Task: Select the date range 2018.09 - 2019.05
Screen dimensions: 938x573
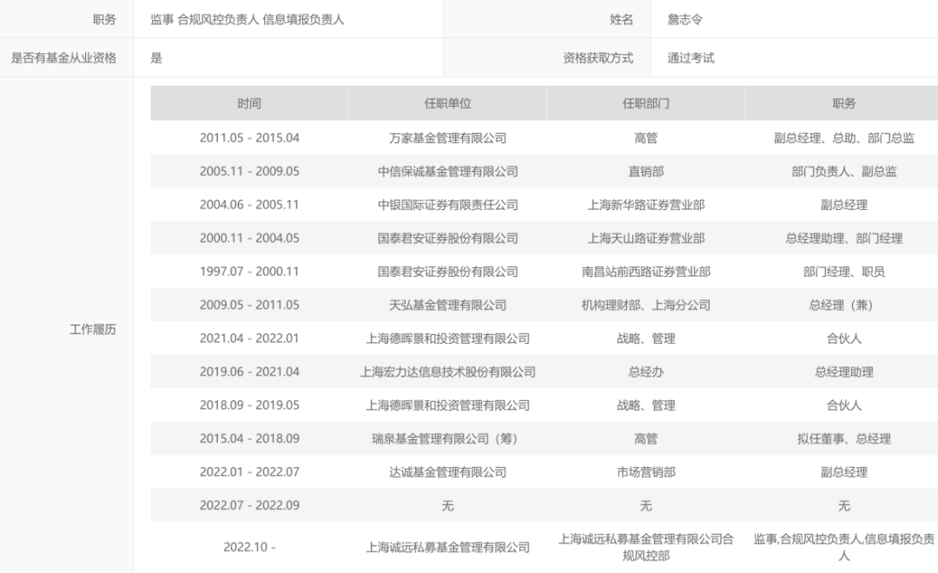Action: (x=249, y=405)
